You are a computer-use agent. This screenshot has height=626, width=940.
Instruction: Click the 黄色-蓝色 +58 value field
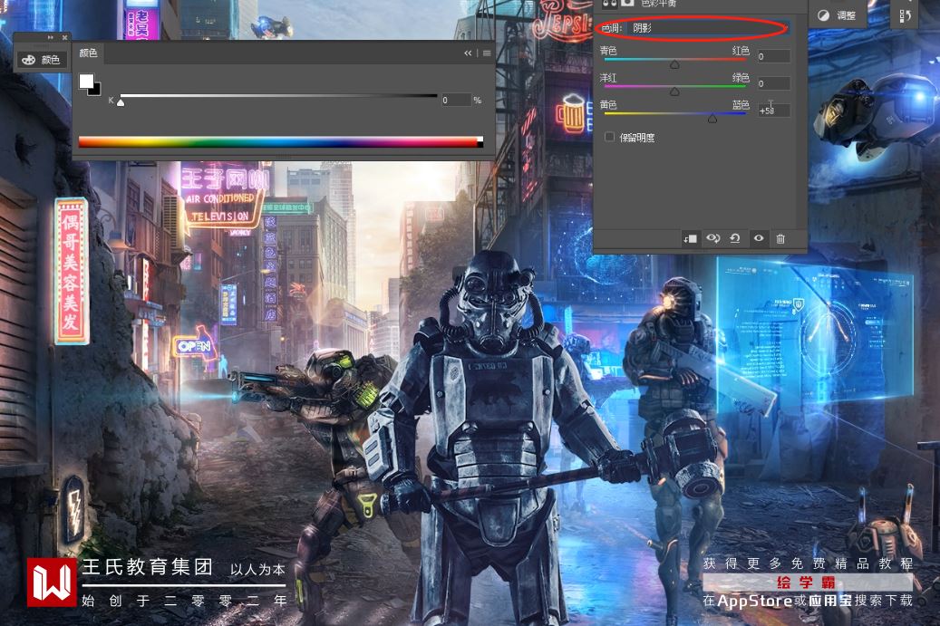coord(773,111)
